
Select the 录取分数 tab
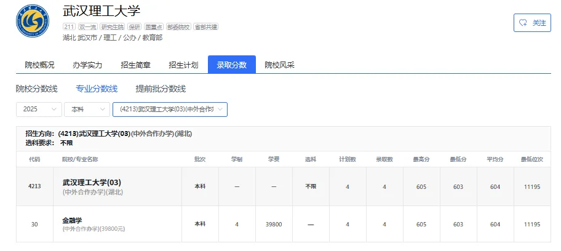(x=232, y=65)
